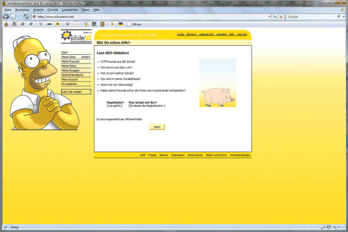Click the hilfe link in header

[x=232, y=34]
